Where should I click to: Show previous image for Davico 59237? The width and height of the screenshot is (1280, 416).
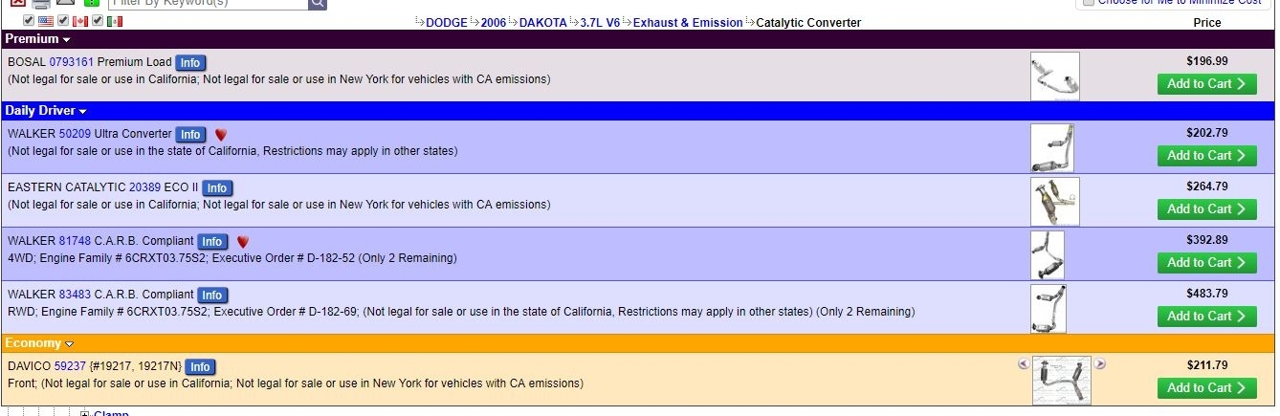[x=1024, y=364]
